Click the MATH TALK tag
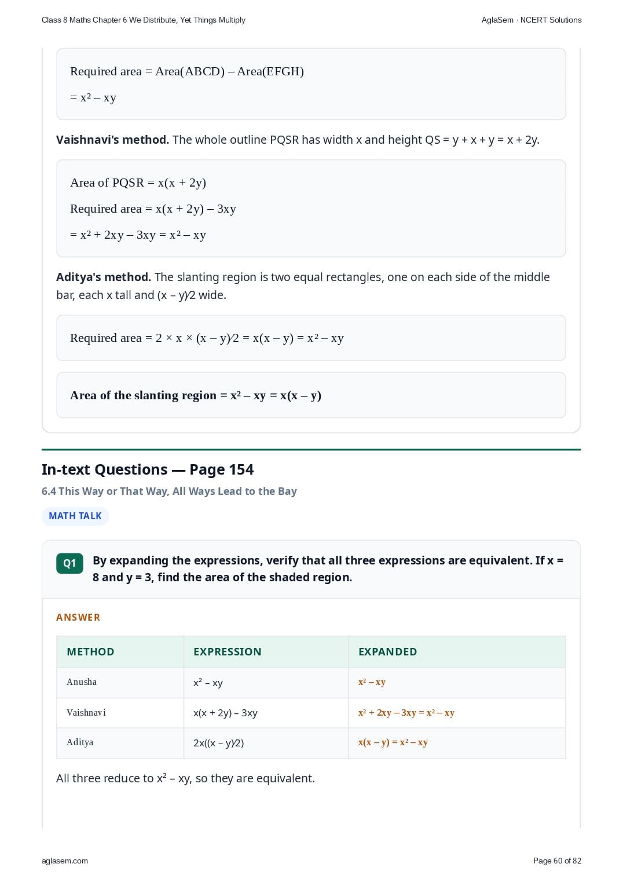Image resolution: width=623 pixels, height=882 pixels. (x=75, y=516)
